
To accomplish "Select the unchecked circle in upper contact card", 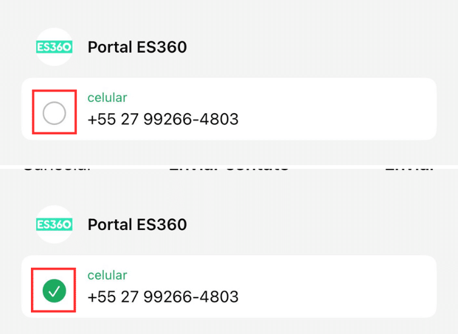I will 54,113.
